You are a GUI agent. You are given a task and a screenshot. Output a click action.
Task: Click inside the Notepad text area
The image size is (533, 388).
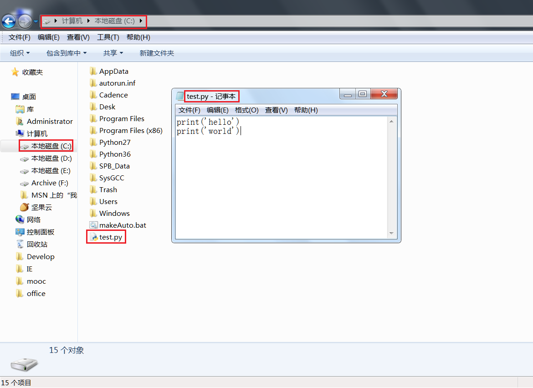(x=280, y=182)
